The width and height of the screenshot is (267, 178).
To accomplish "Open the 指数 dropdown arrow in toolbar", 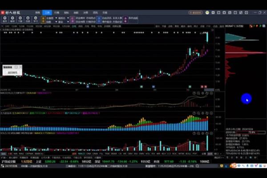I will coord(56,22).
